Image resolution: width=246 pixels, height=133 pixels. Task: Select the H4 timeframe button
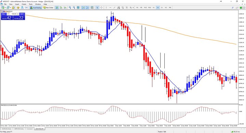158,8
